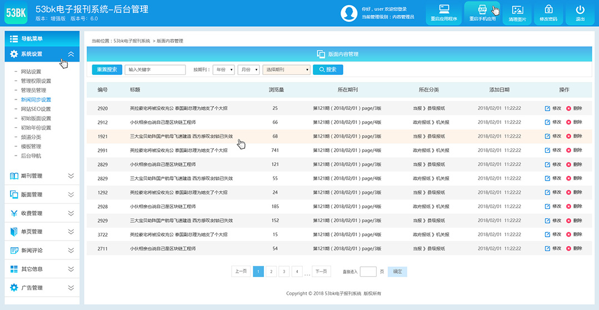Expand the 广告管理 section chevron
The width and height of the screenshot is (599, 310).
(71, 288)
